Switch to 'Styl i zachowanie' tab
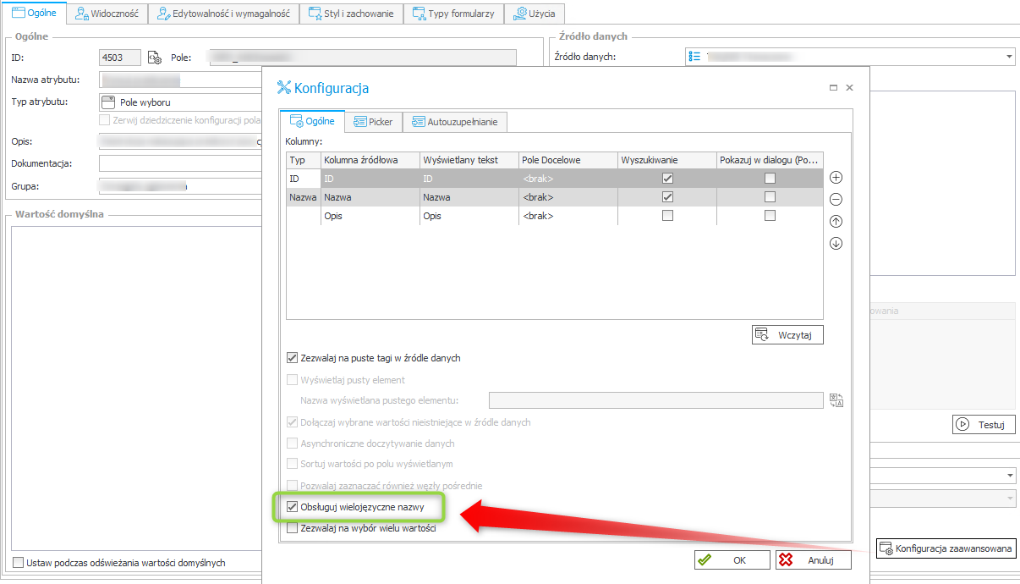Viewport: 1020px width, 584px height. click(350, 14)
